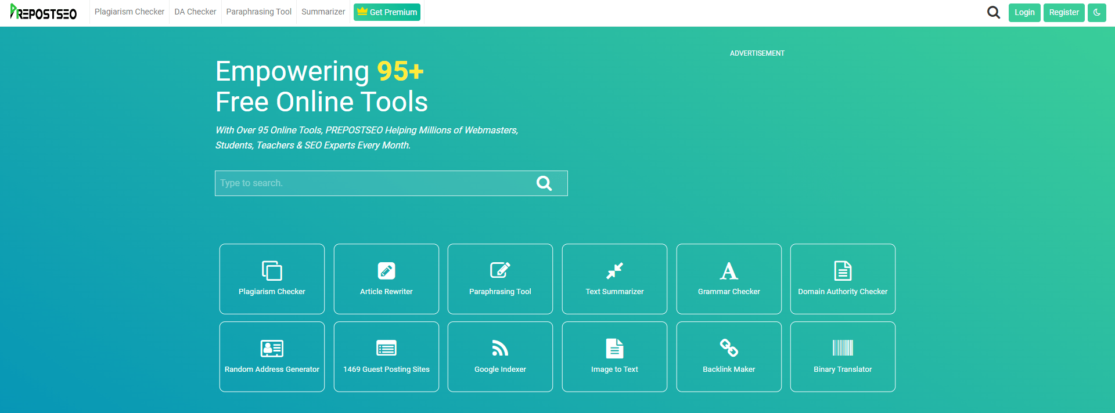This screenshot has height=413, width=1115.
Task: Click the Google Indexer feed icon
Action: (x=500, y=348)
